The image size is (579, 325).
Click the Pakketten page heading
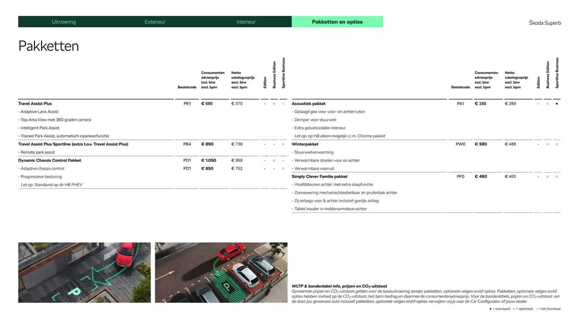[x=49, y=46]
